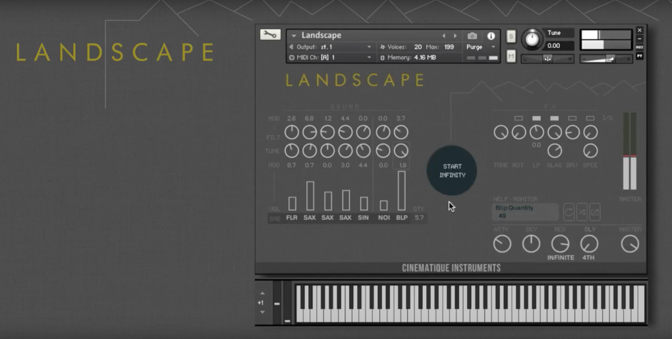Open the 4TH delay time selector

coord(588,257)
